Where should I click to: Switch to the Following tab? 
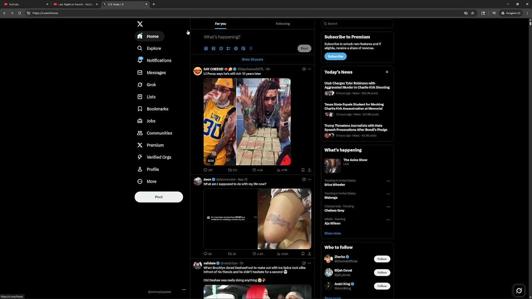point(283,24)
